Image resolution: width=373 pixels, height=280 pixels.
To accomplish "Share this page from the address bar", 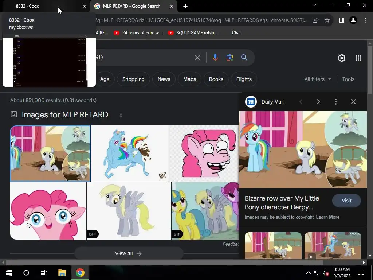I will click(315, 20).
